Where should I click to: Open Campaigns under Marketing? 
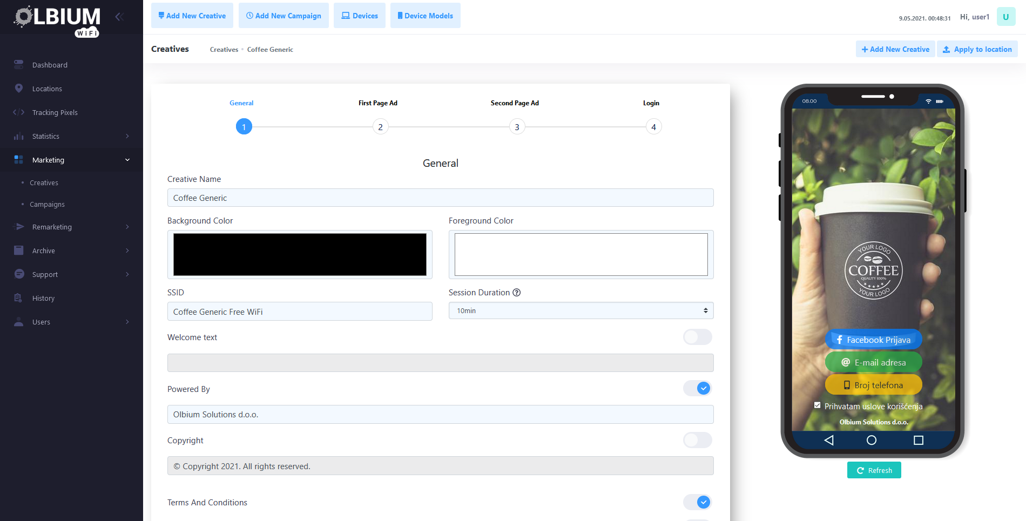(47, 205)
